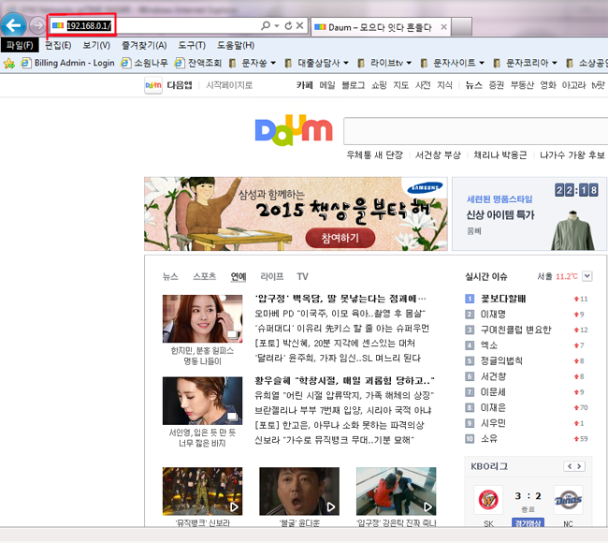Open the 잔액조회 bookmark
This screenshot has height=543, width=608.
198,63
